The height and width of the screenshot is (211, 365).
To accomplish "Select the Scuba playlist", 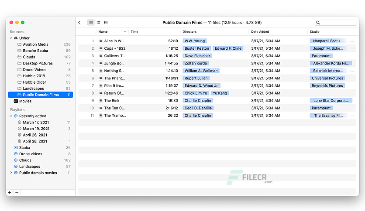I will pyautogui.click(x=41, y=147).
